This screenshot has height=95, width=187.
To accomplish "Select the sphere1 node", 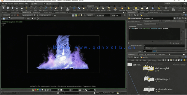I will point(130,65).
